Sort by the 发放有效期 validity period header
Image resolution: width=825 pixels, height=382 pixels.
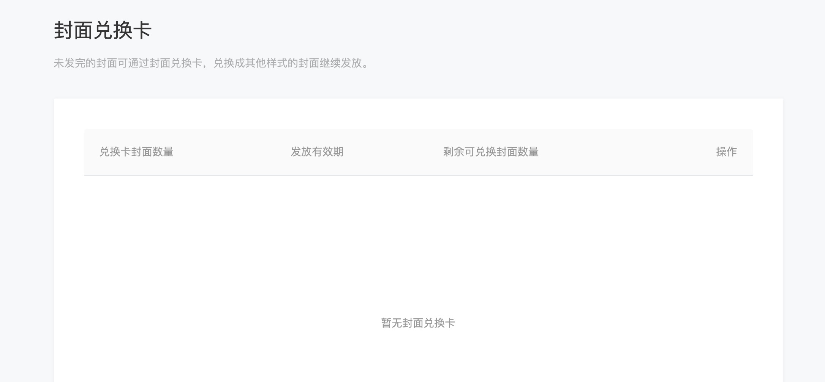pos(317,152)
